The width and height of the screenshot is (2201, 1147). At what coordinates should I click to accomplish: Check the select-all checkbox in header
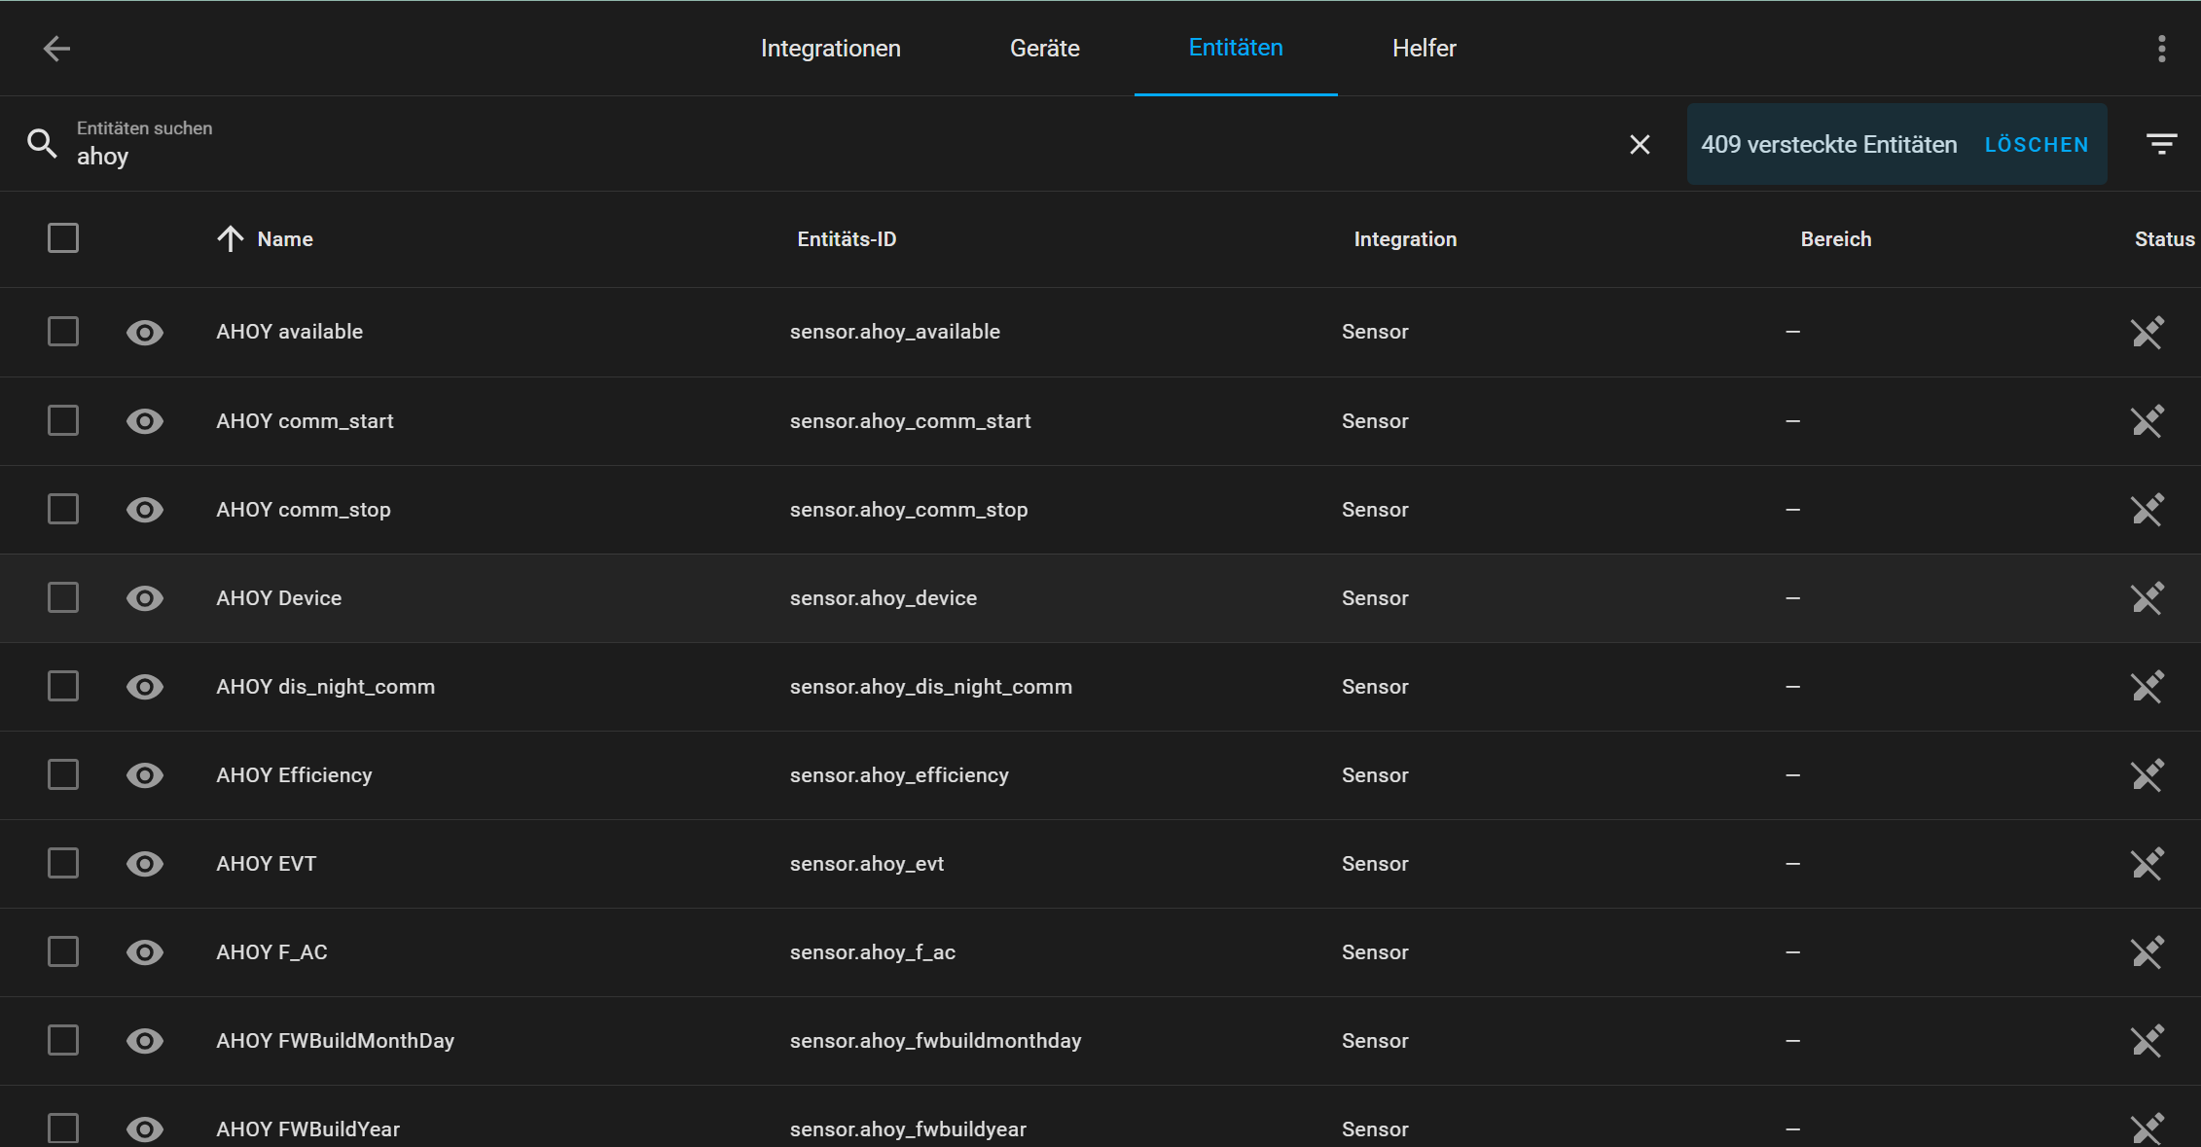coord(62,237)
